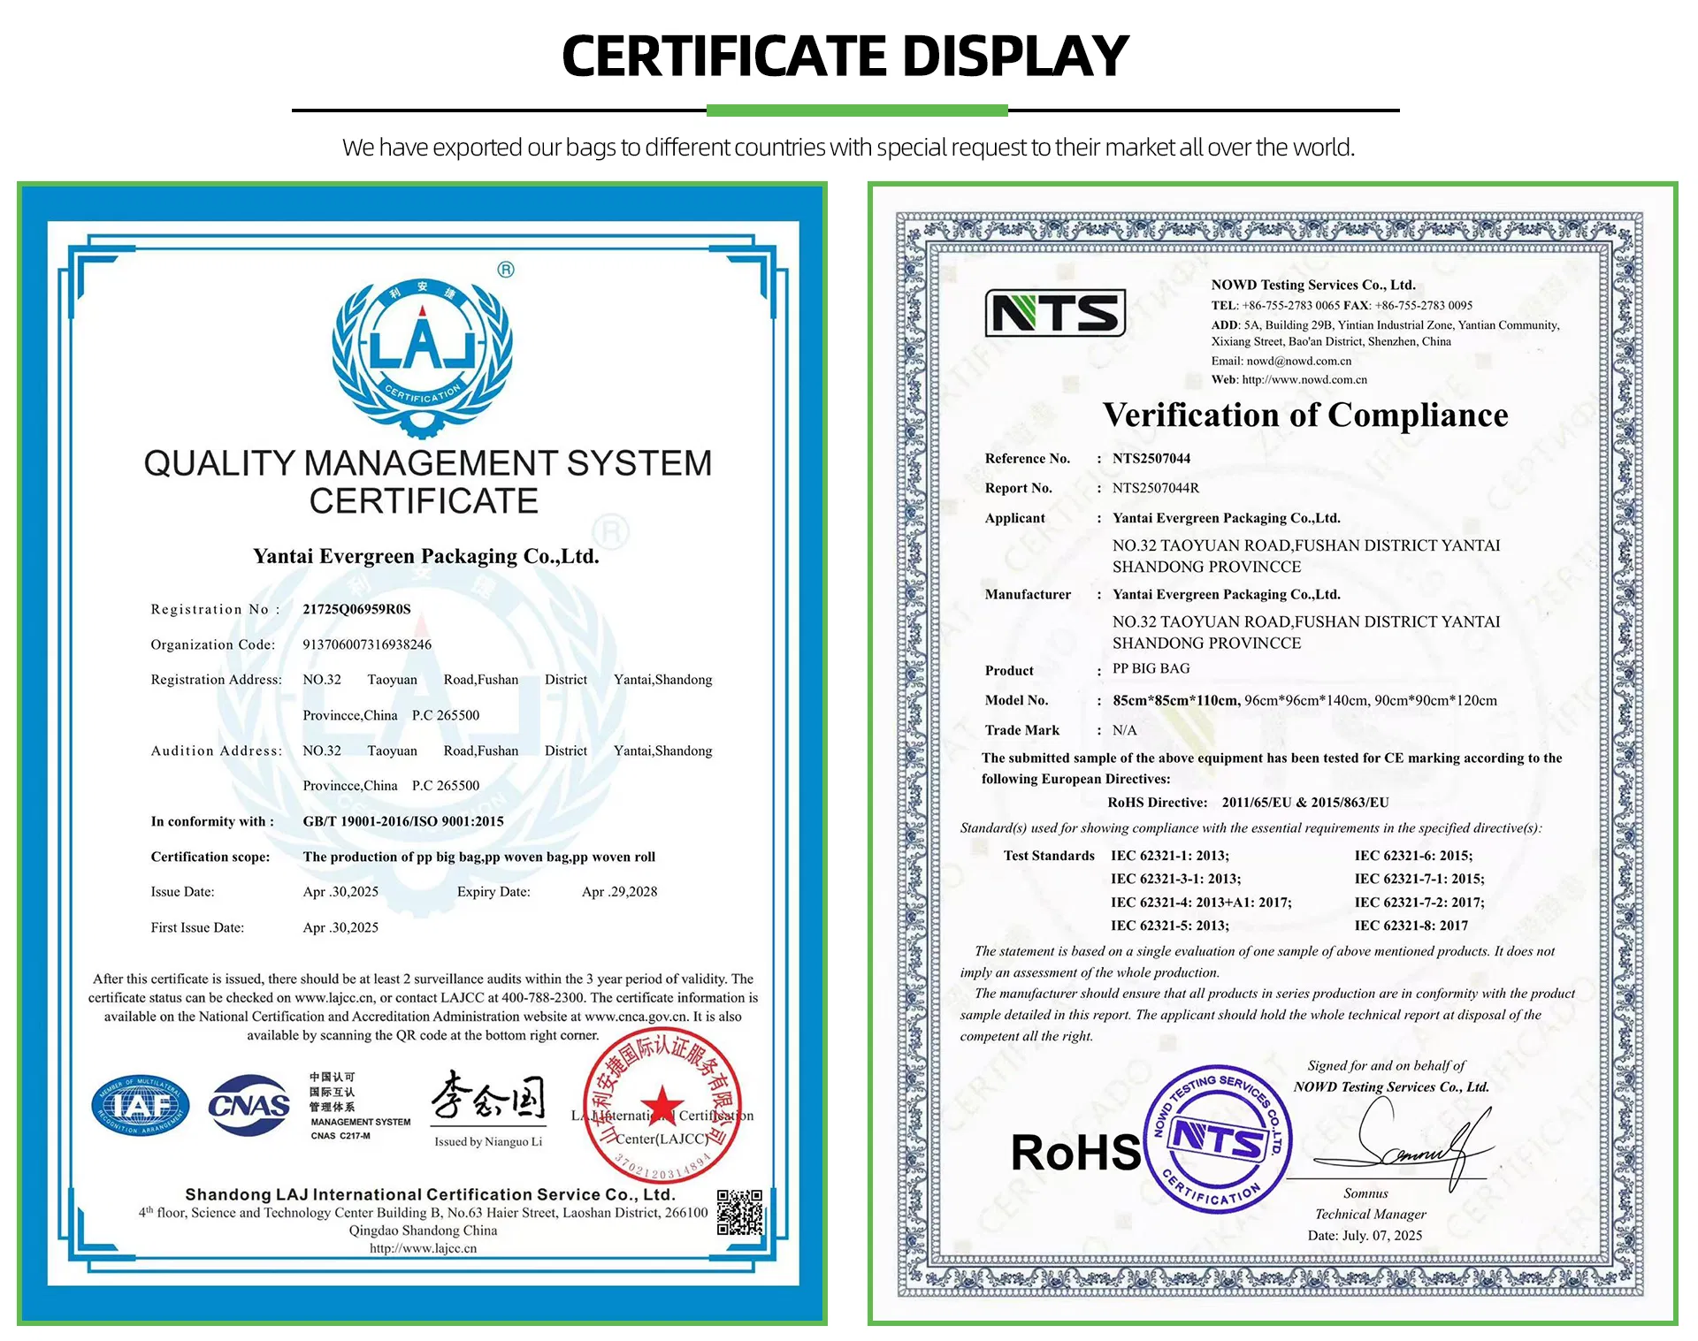This screenshot has width=1698, height=1341.
Task: Click 'Shandong LAJ International Certification Service Co., Ltd.'
Action: pyautogui.click(x=430, y=1195)
